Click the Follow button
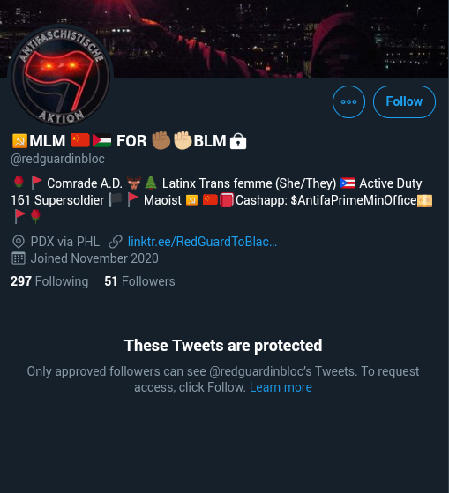This screenshot has height=493, width=449. [404, 101]
